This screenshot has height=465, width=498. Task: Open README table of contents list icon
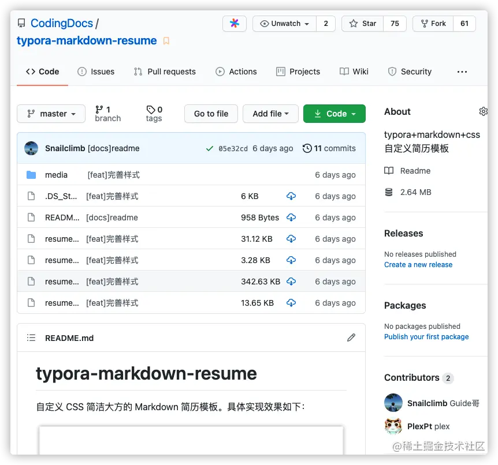pos(31,338)
